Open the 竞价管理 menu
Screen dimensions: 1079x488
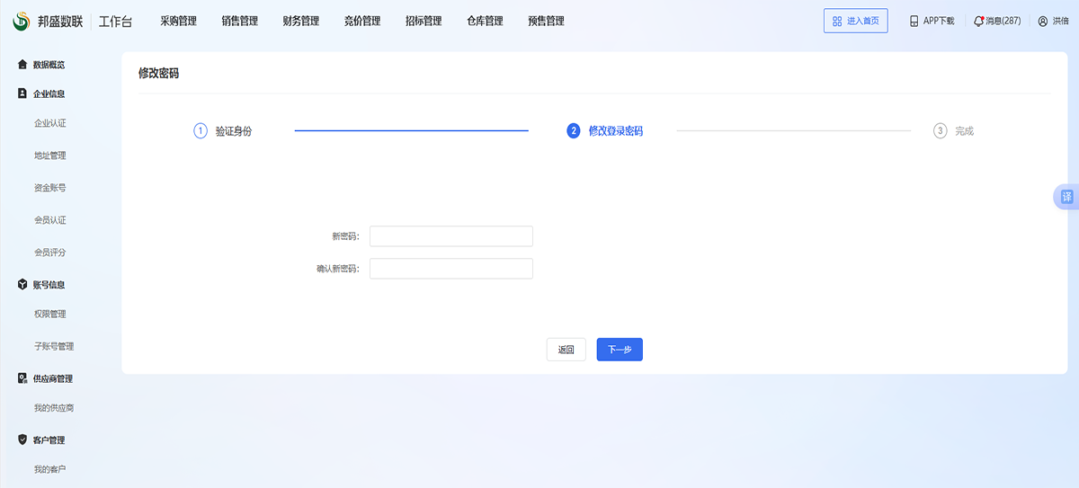[x=362, y=22]
